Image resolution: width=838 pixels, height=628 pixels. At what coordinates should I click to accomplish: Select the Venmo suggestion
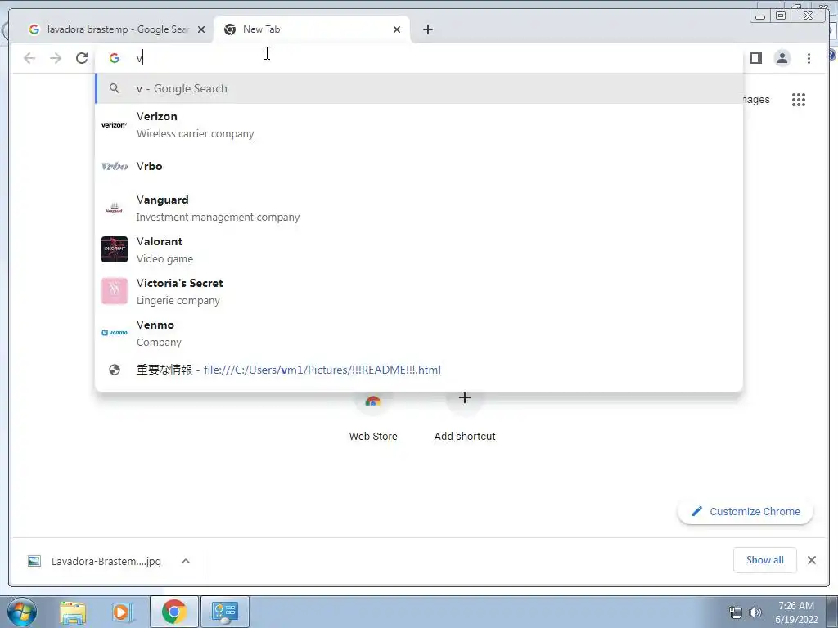click(419, 334)
